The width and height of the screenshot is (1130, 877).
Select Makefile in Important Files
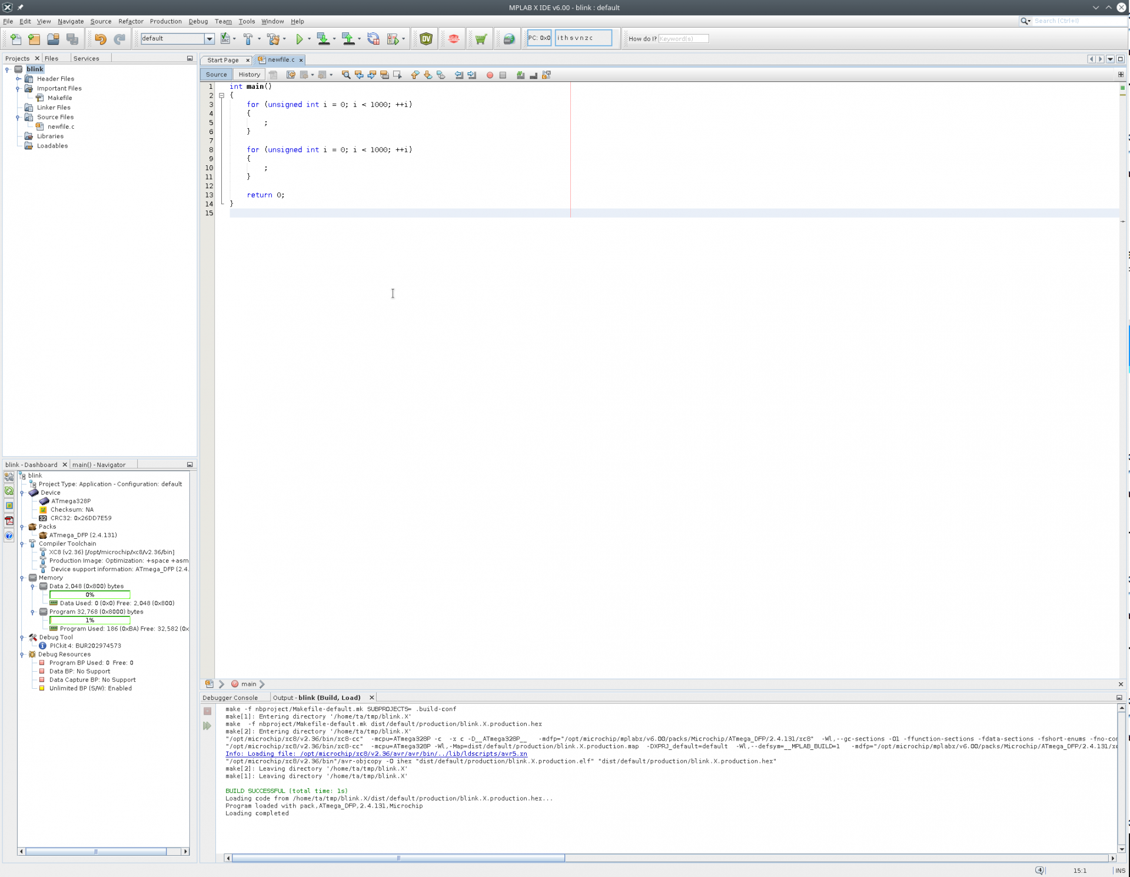pos(59,98)
